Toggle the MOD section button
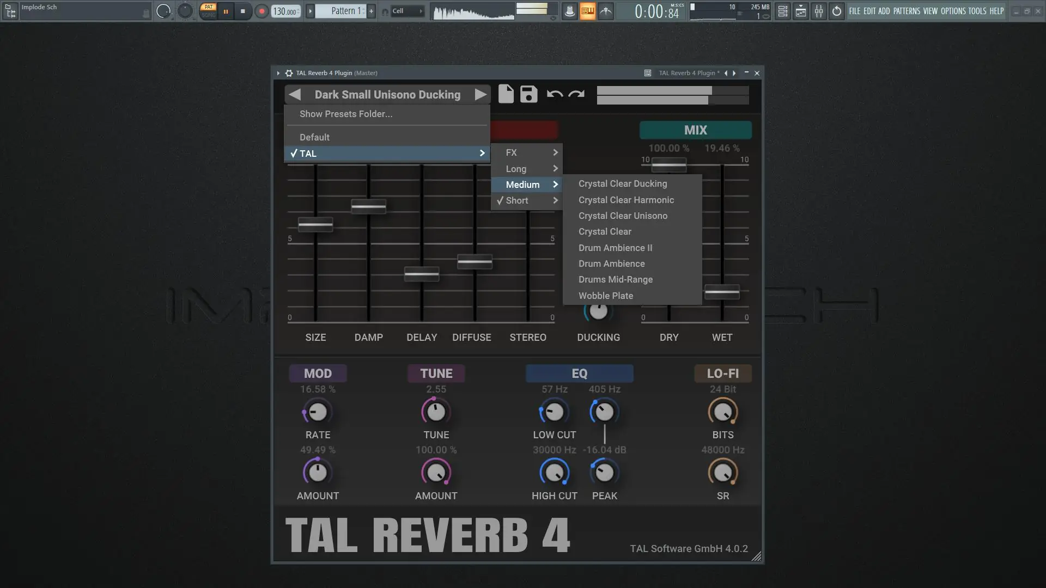The image size is (1046, 588). [318, 373]
